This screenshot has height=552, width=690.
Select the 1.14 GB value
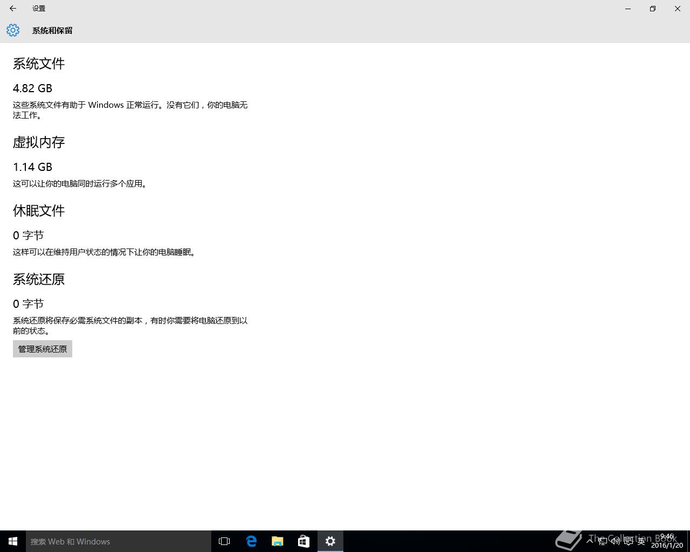click(32, 167)
